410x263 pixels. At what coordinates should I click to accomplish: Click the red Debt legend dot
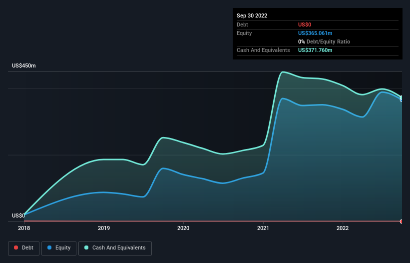16,247
